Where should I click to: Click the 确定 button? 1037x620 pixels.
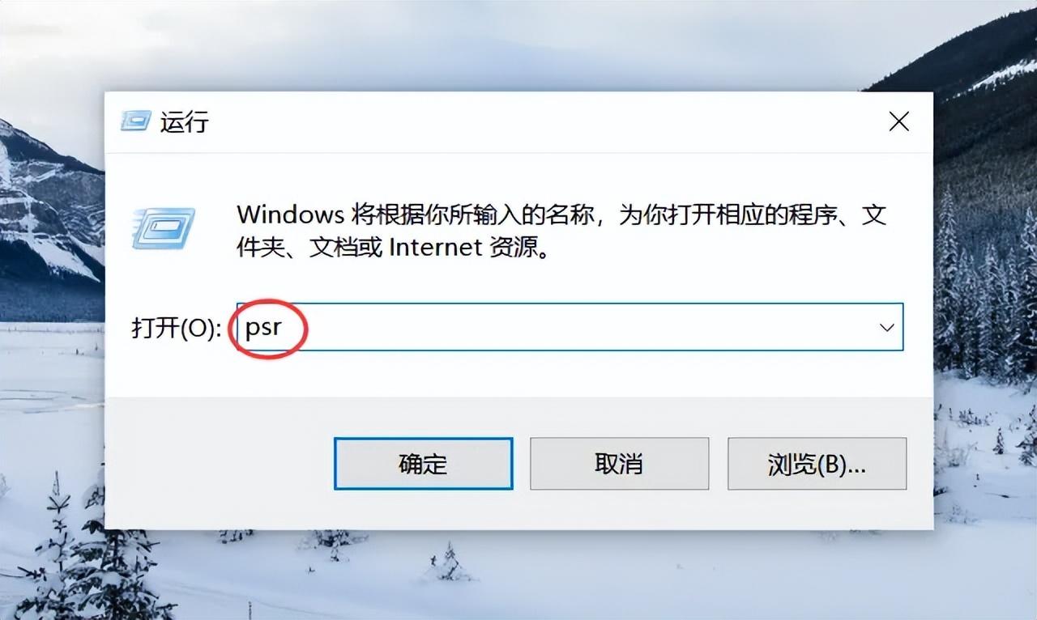pyautogui.click(x=424, y=464)
